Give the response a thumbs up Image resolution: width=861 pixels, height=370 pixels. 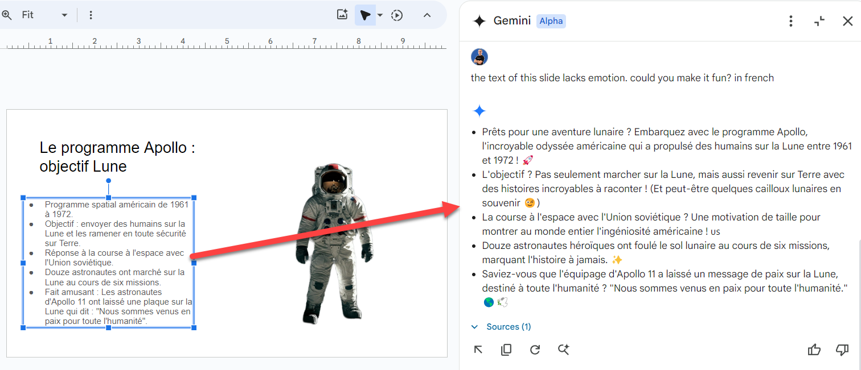coord(814,350)
